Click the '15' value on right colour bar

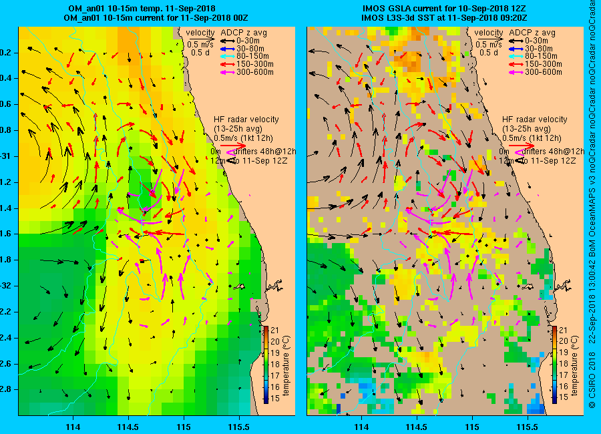[564, 399]
